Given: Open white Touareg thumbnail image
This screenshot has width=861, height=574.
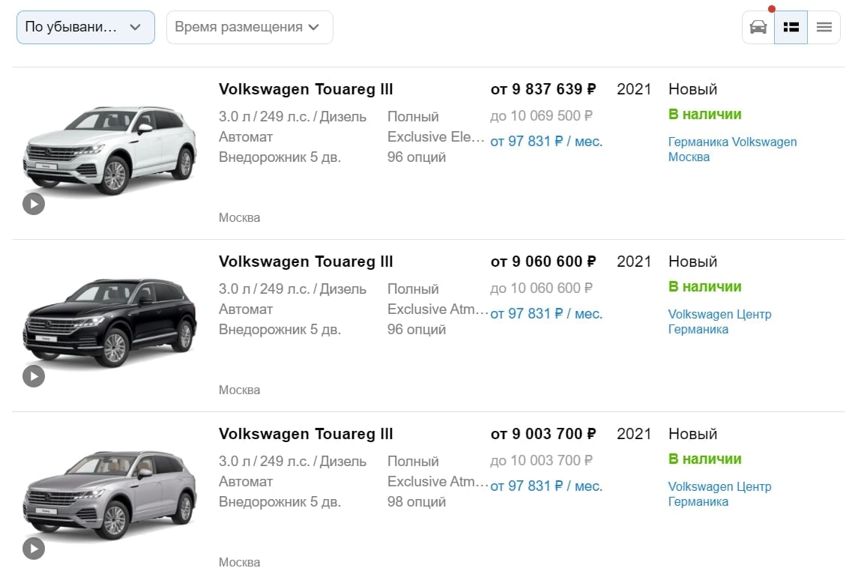Looking at the screenshot, I should click(x=110, y=149).
